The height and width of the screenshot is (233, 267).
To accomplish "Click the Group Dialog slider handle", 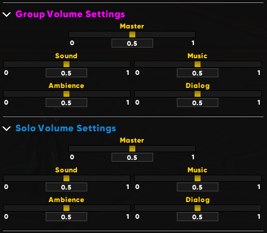I will pyautogui.click(x=198, y=94).
